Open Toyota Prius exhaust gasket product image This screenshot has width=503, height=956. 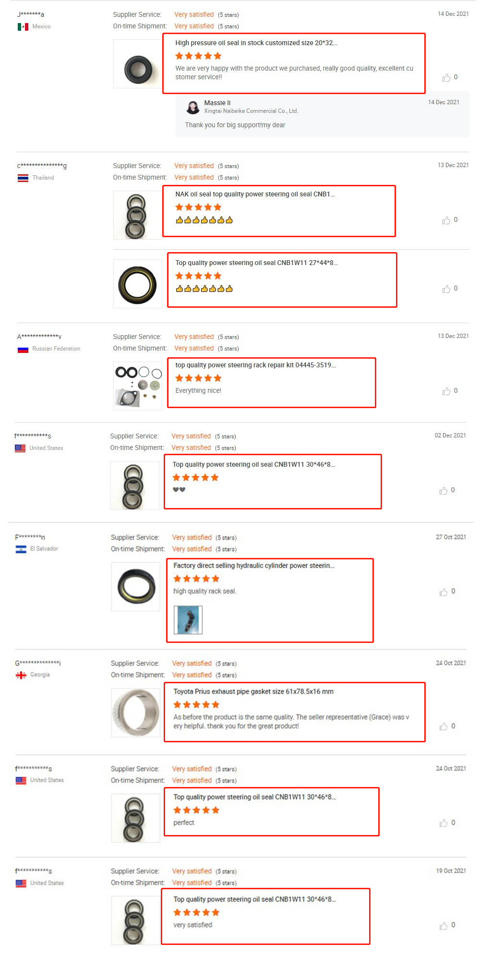coord(136,713)
